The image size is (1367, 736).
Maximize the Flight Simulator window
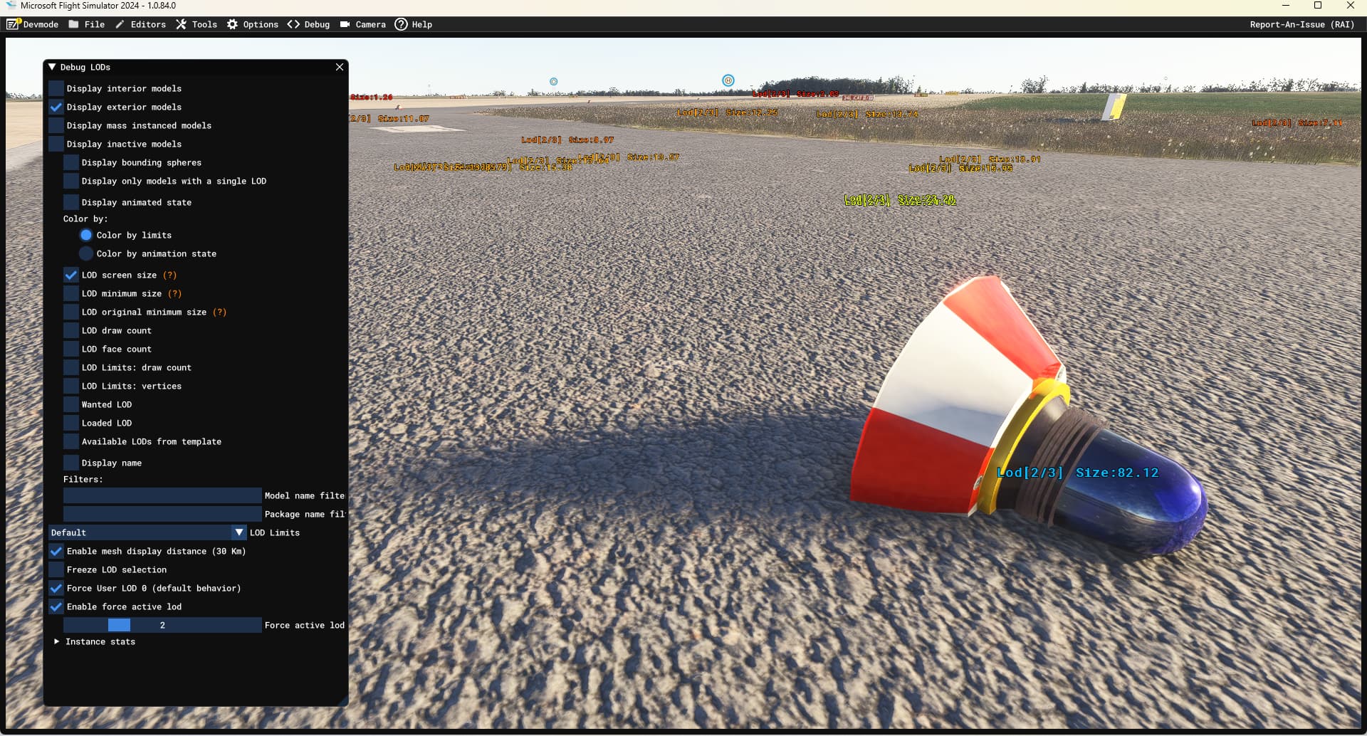click(1318, 6)
